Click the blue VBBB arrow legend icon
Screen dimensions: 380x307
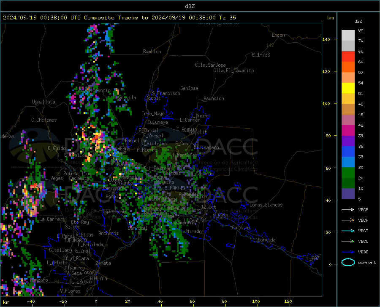348,252
